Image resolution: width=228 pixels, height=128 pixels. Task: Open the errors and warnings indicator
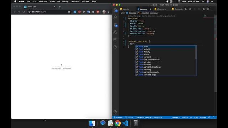(129, 117)
